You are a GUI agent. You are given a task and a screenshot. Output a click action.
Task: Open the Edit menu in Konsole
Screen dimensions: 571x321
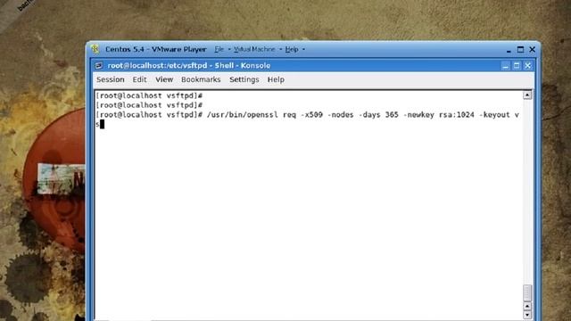pyautogui.click(x=139, y=79)
